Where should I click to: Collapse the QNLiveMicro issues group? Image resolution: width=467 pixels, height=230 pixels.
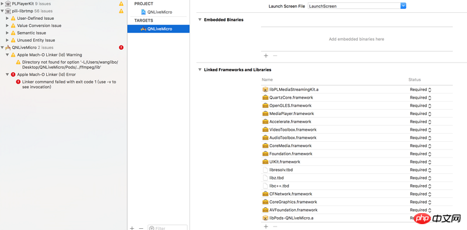(x=2, y=47)
